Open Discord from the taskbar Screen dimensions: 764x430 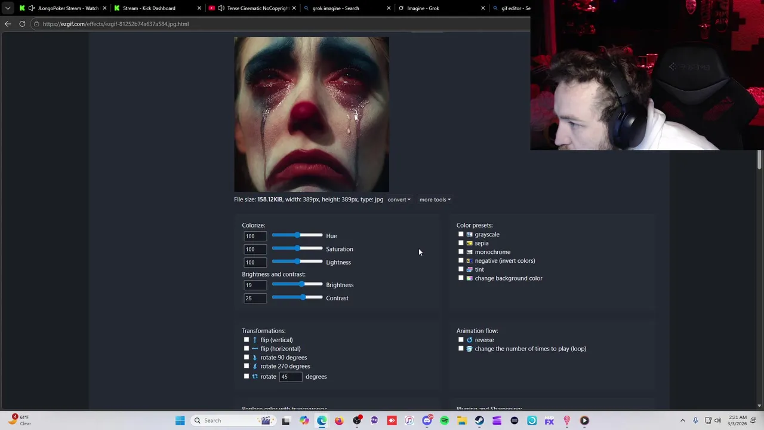[x=427, y=420]
